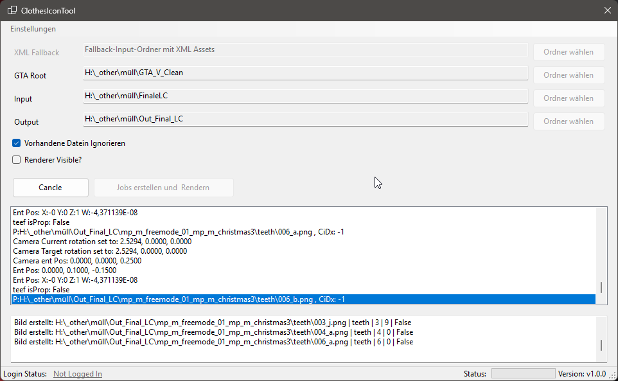
Task: Select Camera ent Pos log line
Action: tap(303, 261)
